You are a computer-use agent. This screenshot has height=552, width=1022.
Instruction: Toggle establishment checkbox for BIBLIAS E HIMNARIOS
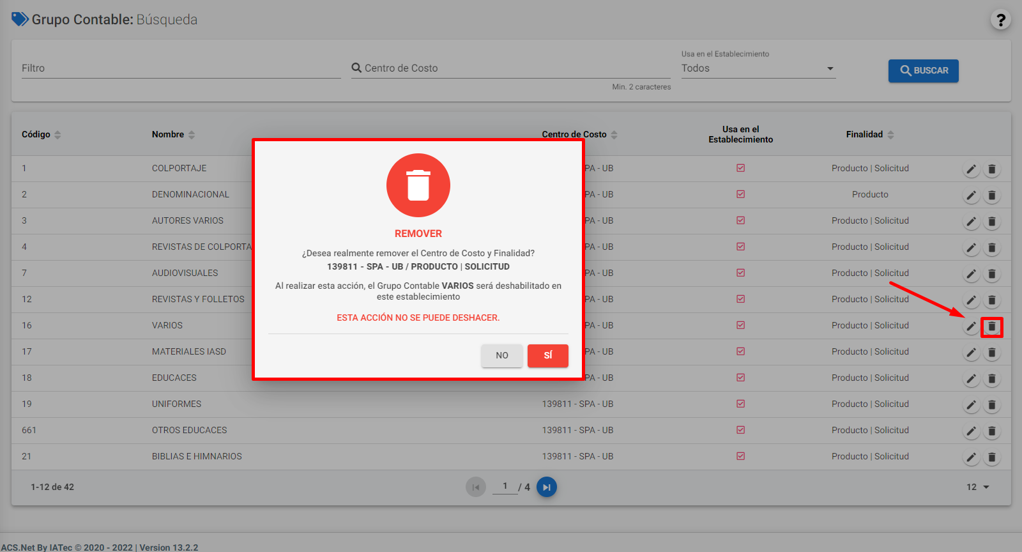tap(741, 456)
